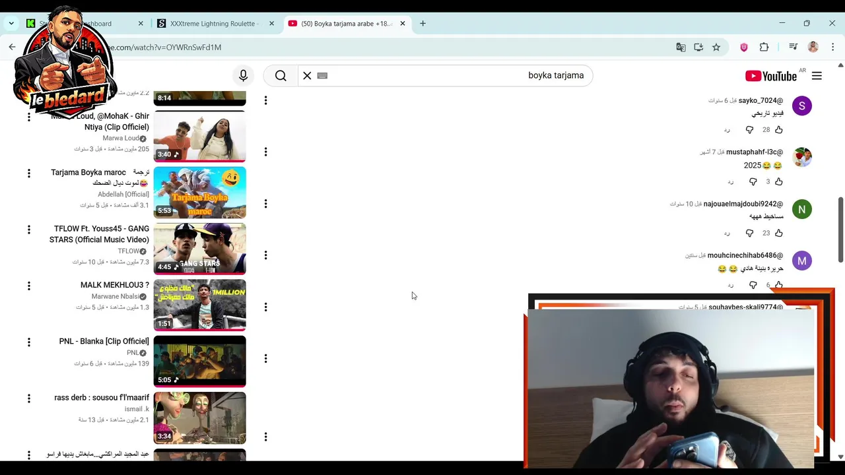The height and width of the screenshot is (475, 845).
Task: Open the Marwa Loud channel name
Action: [x=121, y=138]
